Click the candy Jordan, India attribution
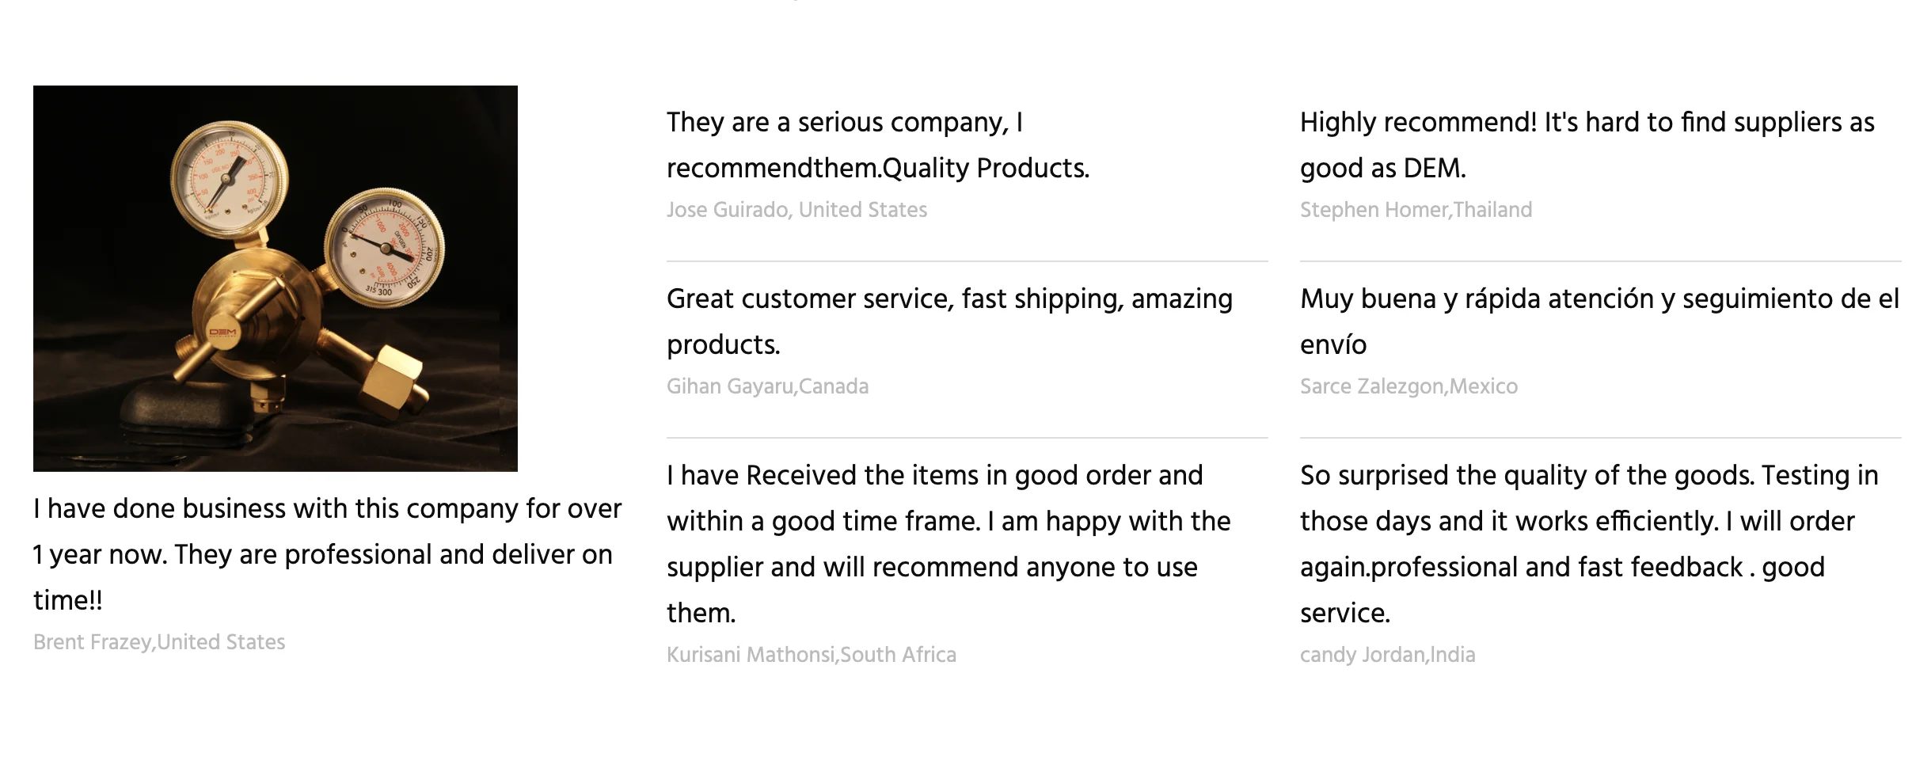1916x768 pixels. (1387, 655)
